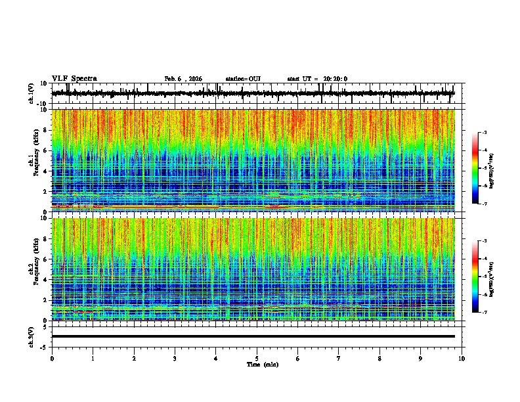Click the "ch.1(V)" waveform axis label

click(x=32, y=93)
